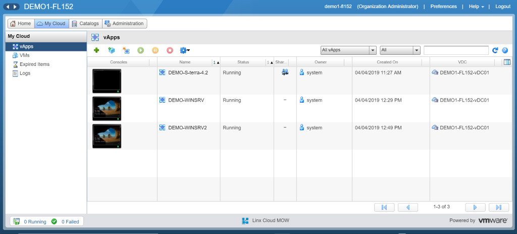Click the Add vApp from Catalog icon
The image size is (517, 234).
point(112,50)
